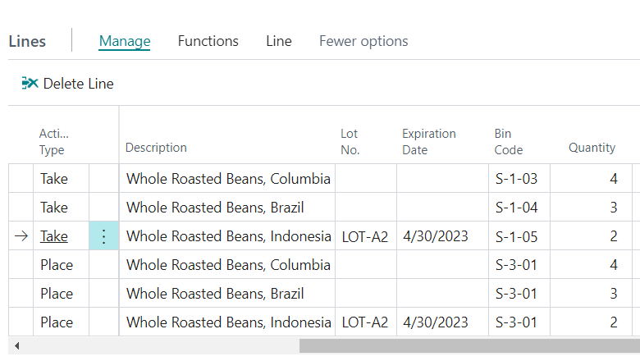Open the Quantity column header
Viewport: 640px width, 361px height.
592,148
